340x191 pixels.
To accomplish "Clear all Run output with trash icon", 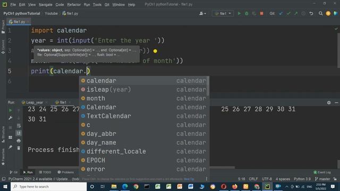I will tap(19, 148).
